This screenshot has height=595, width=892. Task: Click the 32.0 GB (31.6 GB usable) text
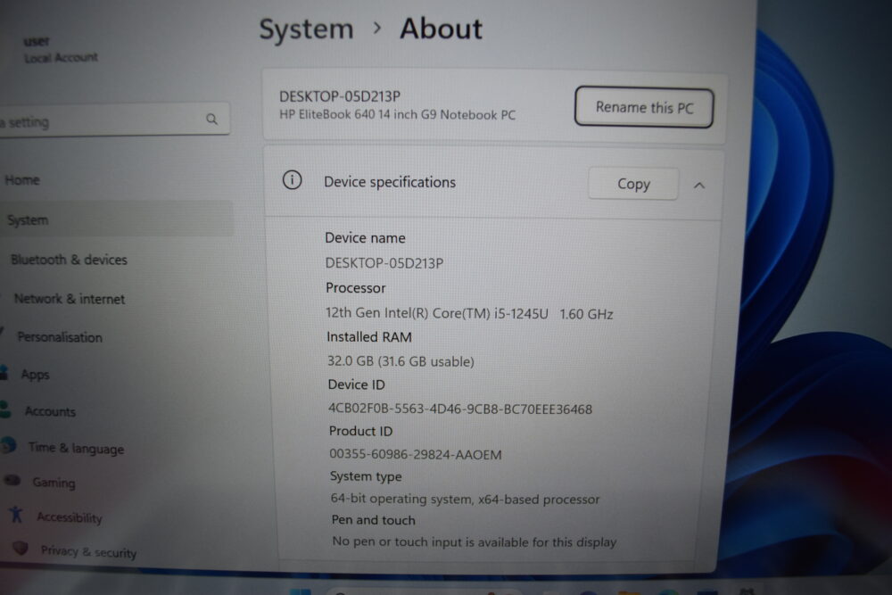401,361
